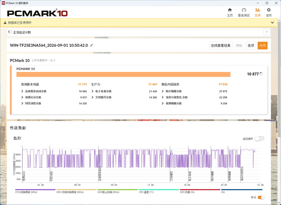Select CPU temperature legend swatch

pos(159,190)
